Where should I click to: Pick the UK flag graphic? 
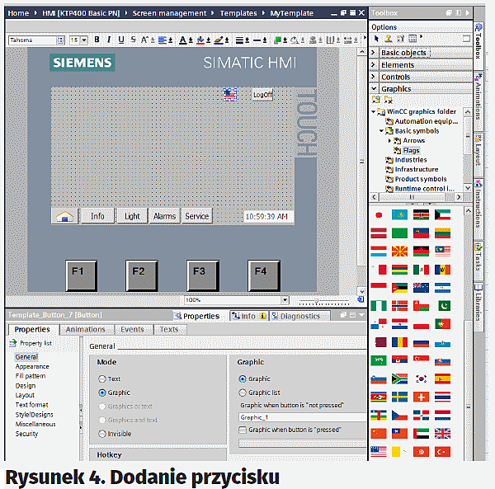pos(443,433)
